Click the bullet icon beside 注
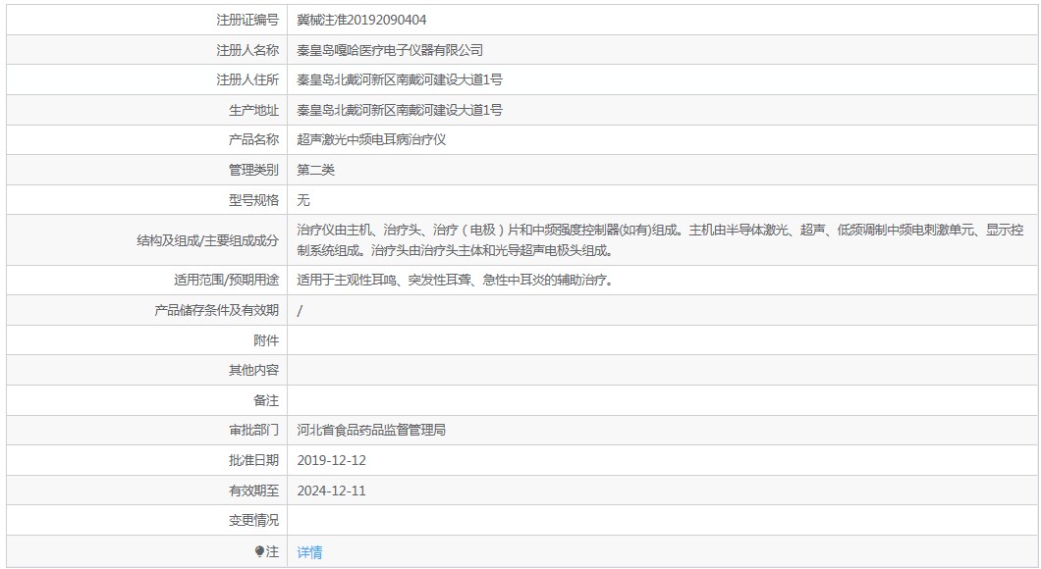Screen dimensions: 1041x569 259,551
